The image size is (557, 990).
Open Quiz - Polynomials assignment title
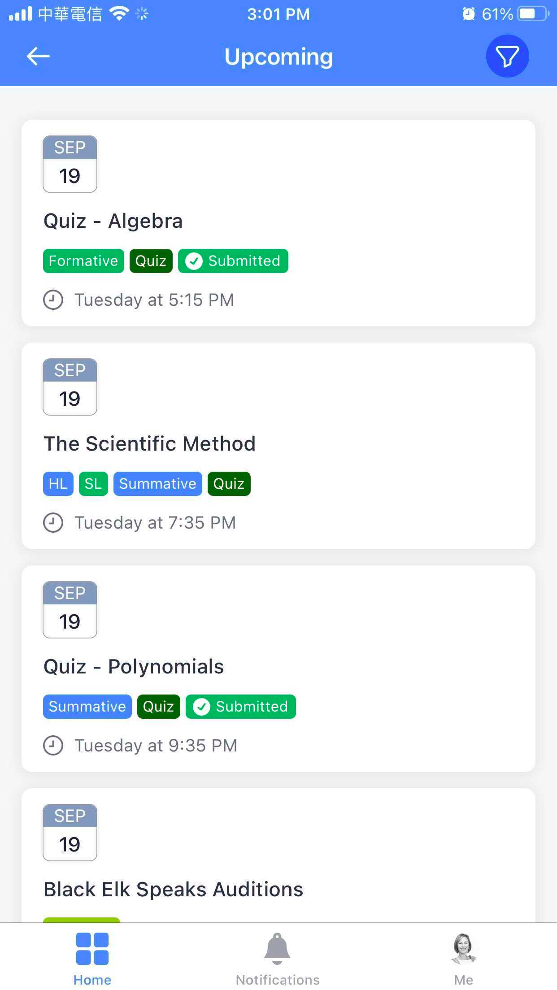coord(134,667)
